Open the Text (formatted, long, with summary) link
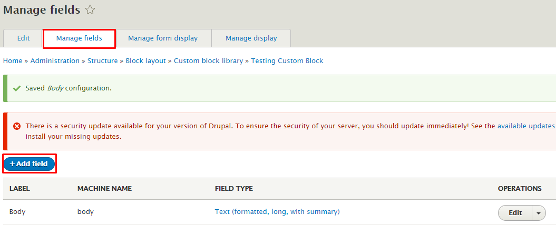The height and width of the screenshot is (225, 556). pos(277,212)
